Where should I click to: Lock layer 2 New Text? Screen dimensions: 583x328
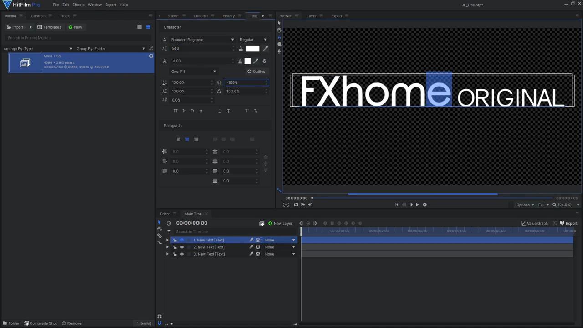(175, 247)
